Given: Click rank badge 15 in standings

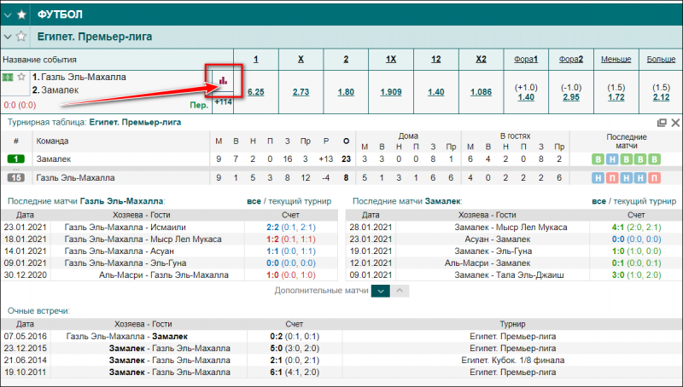Looking at the screenshot, I should [x=16, y=177].
